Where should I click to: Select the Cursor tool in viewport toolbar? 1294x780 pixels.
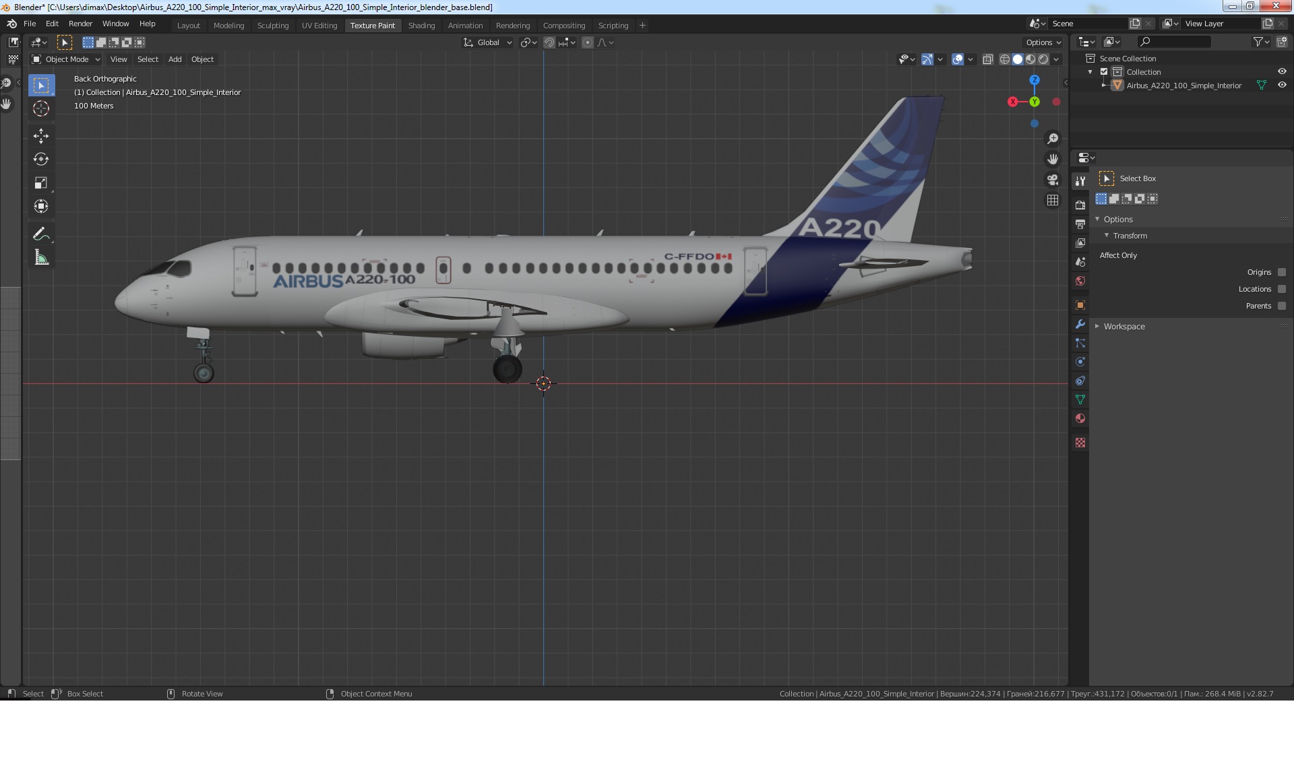click(x=41, y=108)
